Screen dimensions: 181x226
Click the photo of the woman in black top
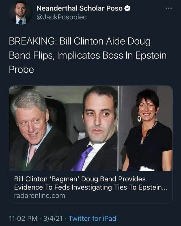pyautogui.click(x=145, y=128)
